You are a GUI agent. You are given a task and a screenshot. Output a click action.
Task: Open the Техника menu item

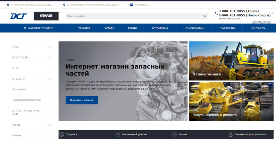pyautogui.click(x=84, y=28)
